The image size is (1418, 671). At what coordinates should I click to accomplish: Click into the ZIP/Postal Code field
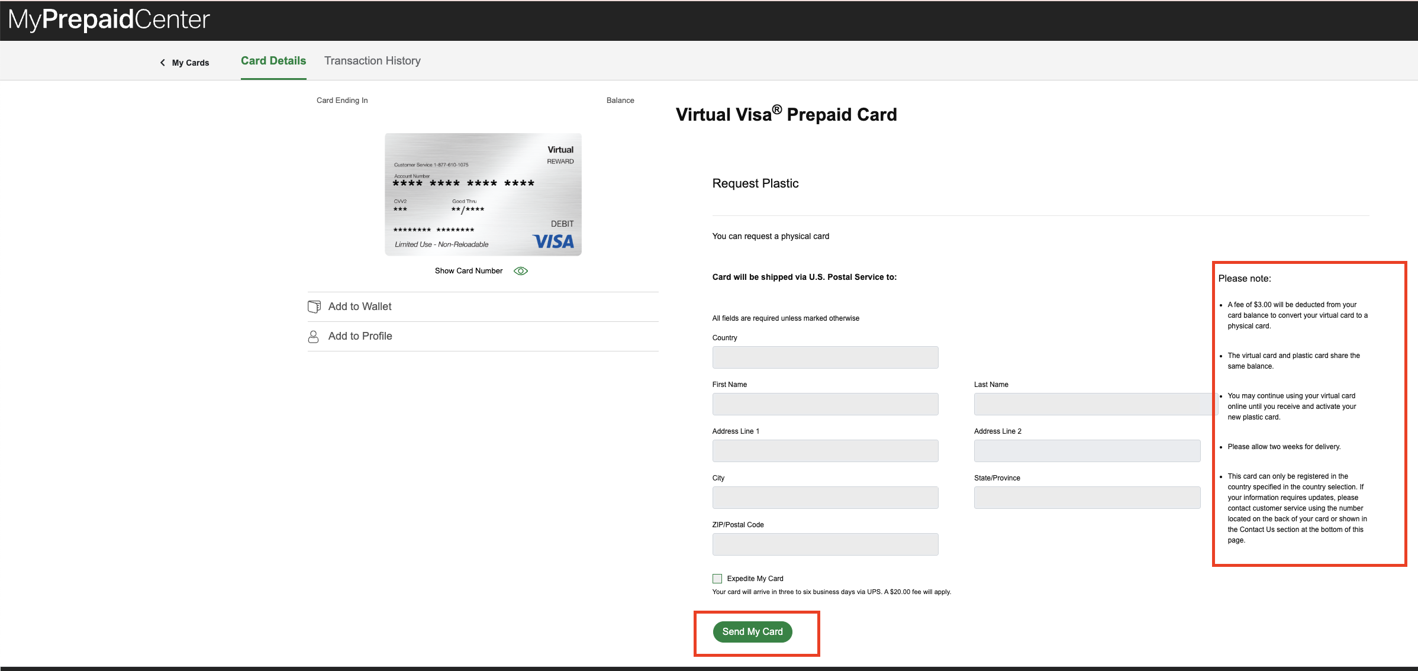coord(825,544)
